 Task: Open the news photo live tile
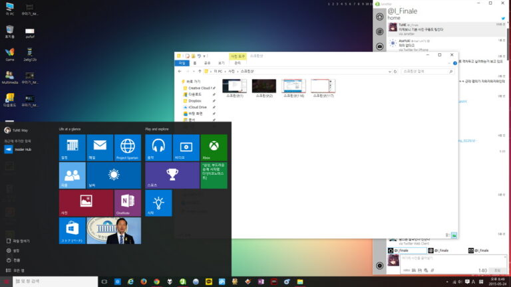point(114,231)
